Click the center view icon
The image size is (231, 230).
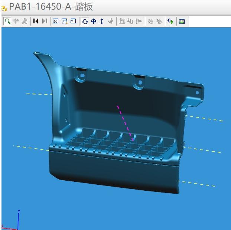coord(73,21)
